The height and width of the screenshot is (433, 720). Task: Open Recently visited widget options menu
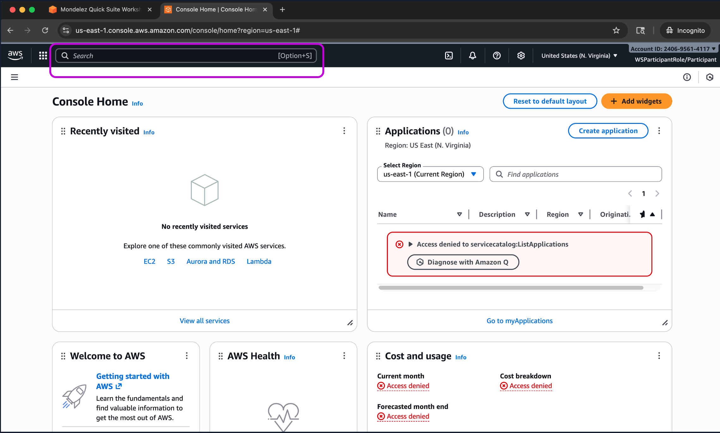click(344, 131)
